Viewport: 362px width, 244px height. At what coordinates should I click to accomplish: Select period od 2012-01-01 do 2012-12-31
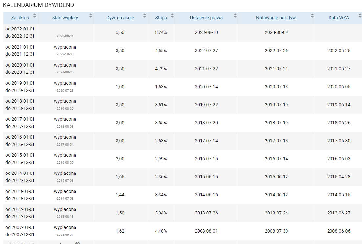[20, 213]
